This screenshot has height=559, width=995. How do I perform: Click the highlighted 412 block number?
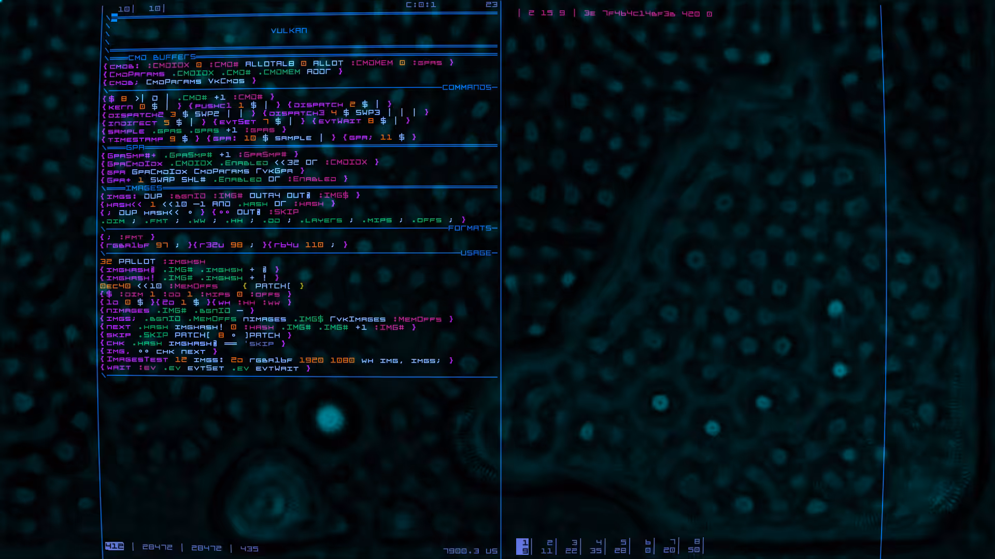coord(115,546)
